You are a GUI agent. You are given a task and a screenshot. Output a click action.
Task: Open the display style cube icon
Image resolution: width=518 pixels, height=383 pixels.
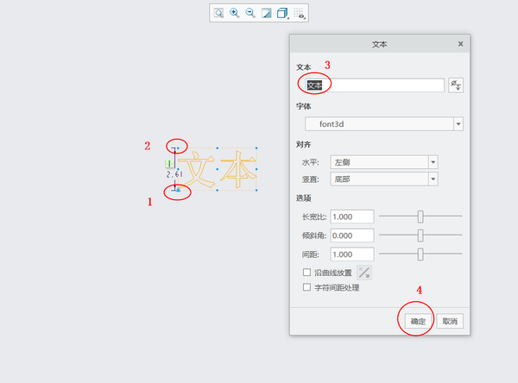tap(282, 13)
